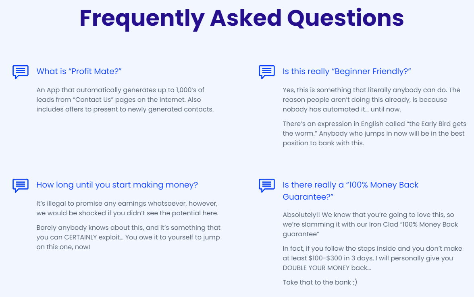This screenshot has width=474, height=297.
Task: Click chat icon beside "What is Profit Mate?"
Action: coord(21,72)
